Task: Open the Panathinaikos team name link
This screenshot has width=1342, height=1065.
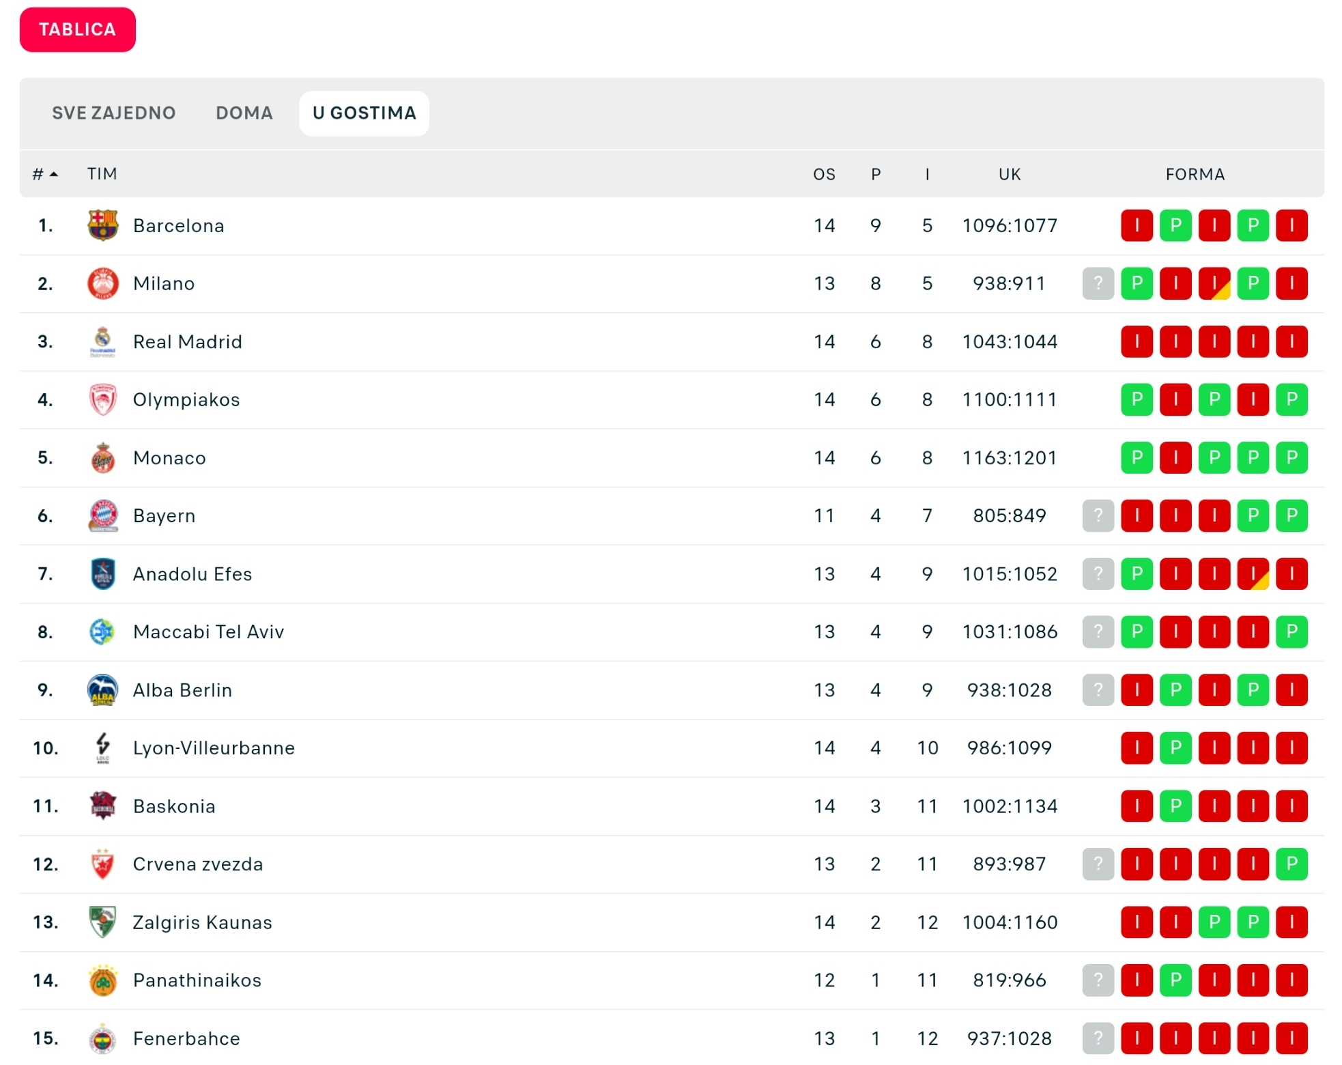Action: pyautogui.click(x=197, y=980)
